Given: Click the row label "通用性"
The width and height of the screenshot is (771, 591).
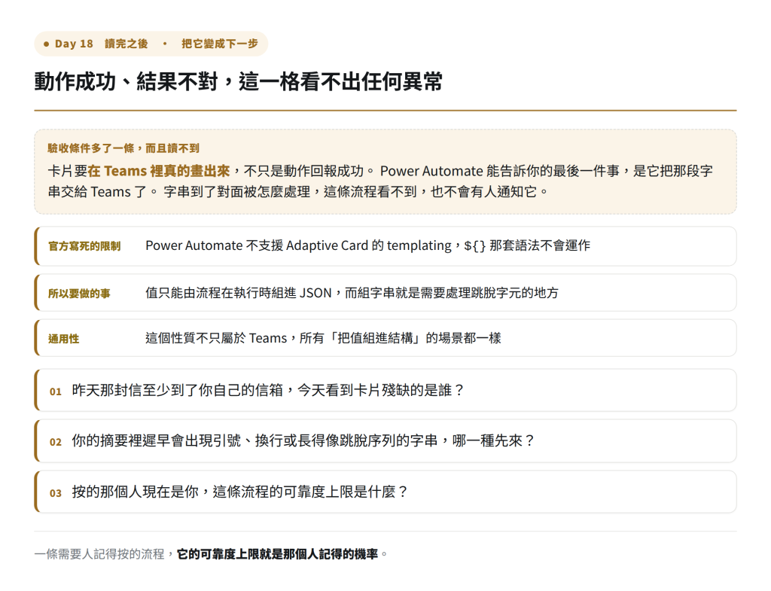Looking at the screenshot, I should coord(63,339).
